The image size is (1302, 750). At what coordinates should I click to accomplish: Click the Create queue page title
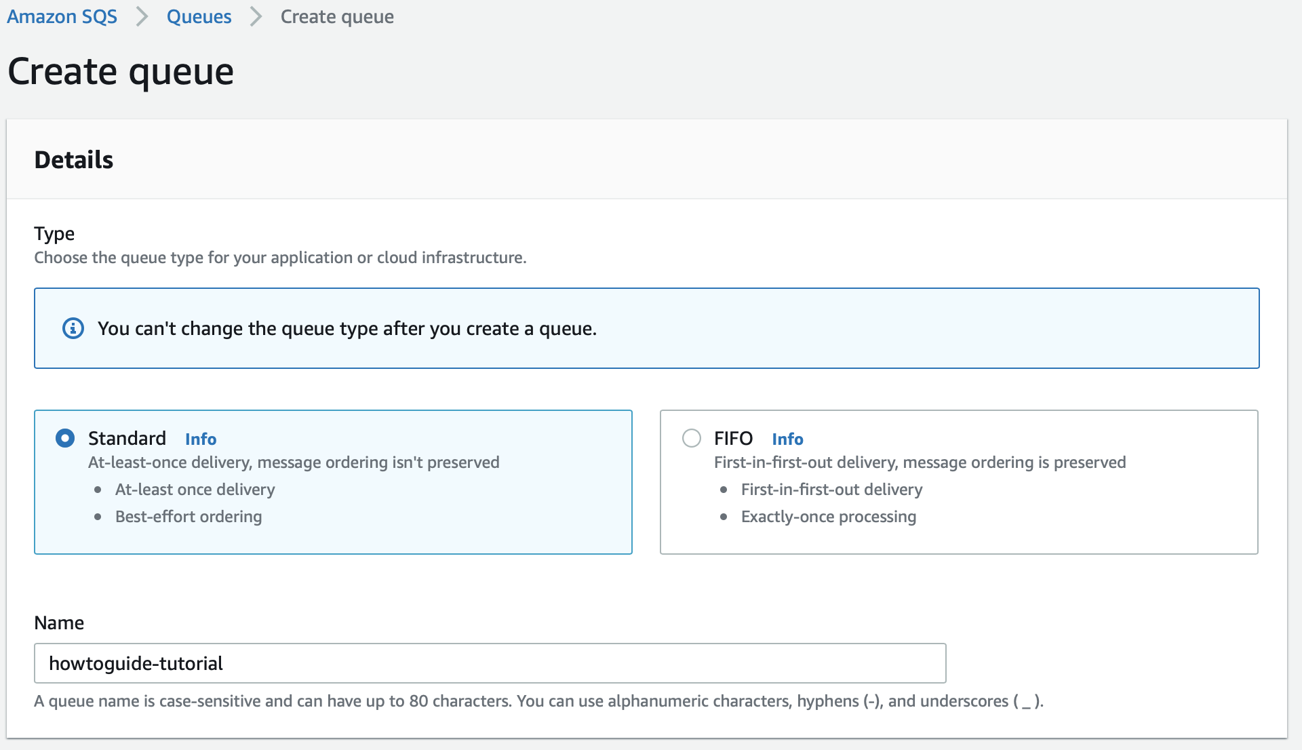click(120, 71)
